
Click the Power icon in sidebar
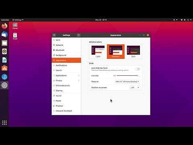click(54, 101)
